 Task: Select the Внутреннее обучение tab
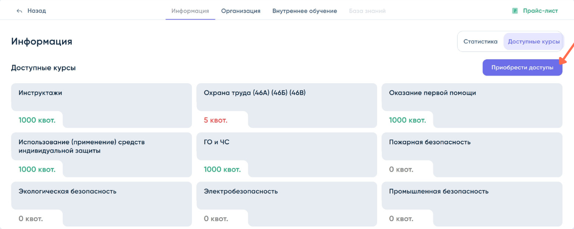point(304,11)
